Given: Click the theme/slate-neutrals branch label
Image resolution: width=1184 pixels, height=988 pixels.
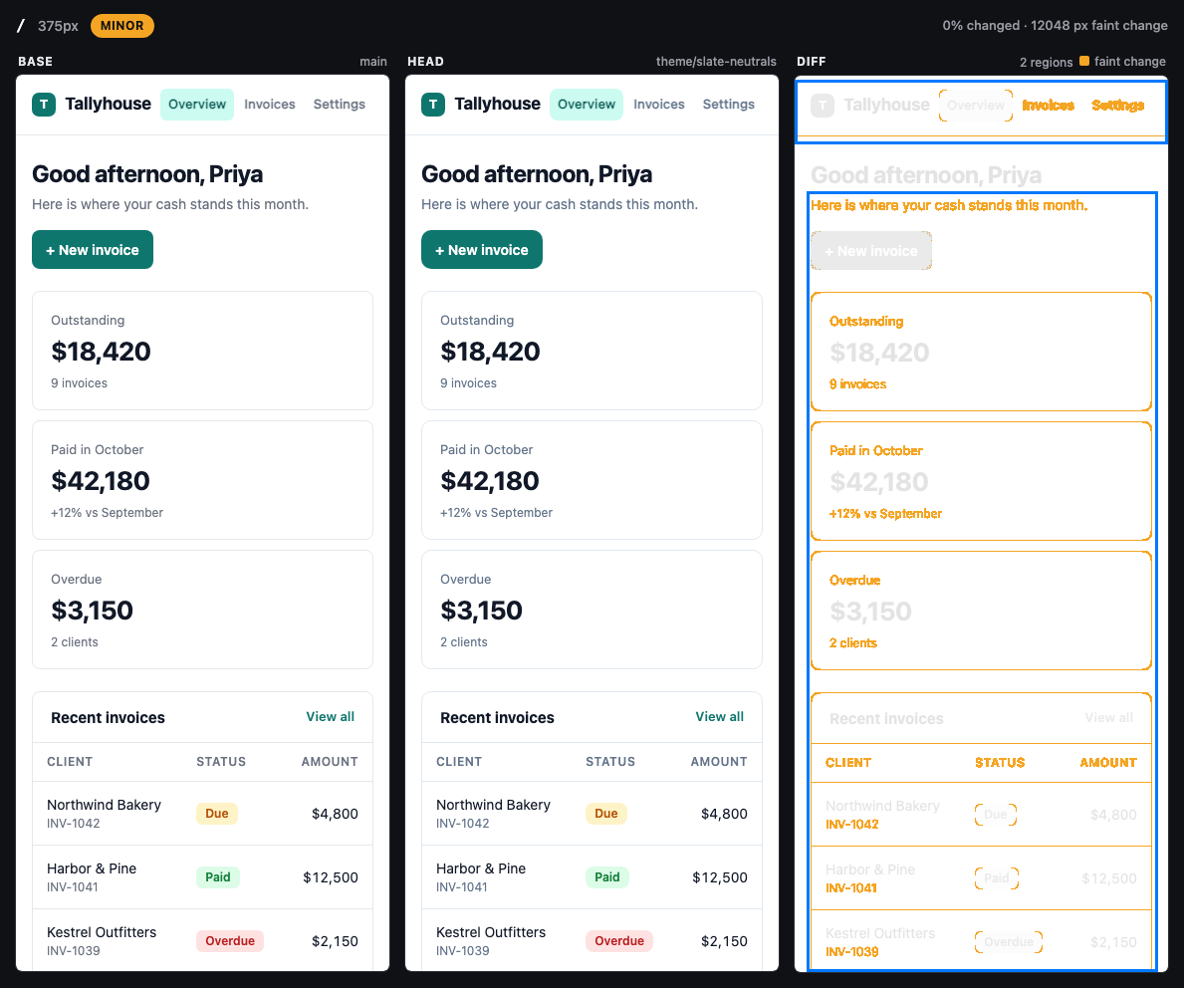Looking at the screenshot, I should (x=716, y=61).
